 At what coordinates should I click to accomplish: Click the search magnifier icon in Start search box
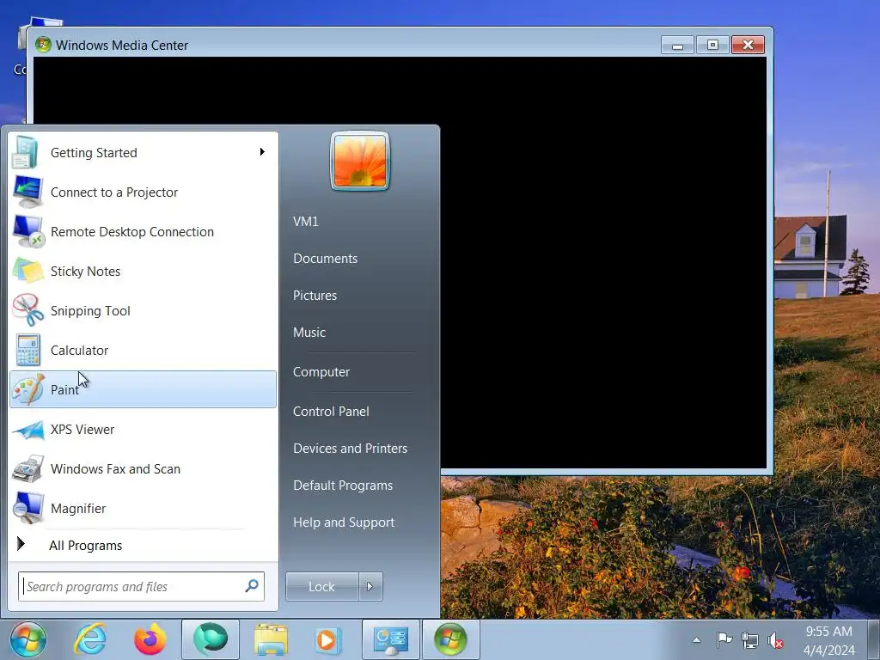pos(252,586)
